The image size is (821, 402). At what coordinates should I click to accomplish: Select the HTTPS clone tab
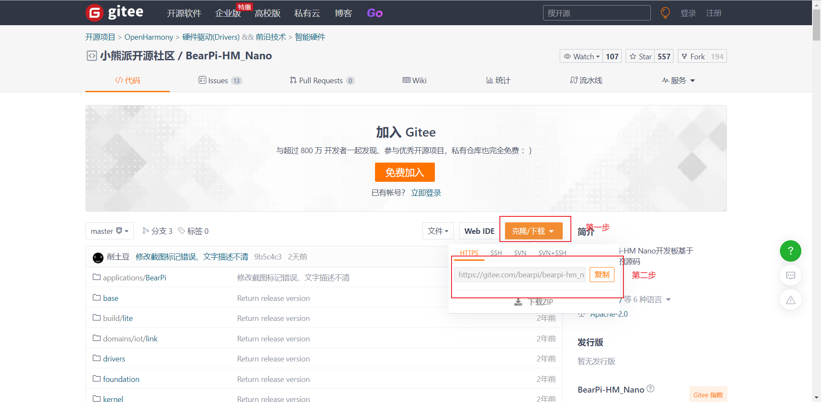pyautogui.click(x=469, y=253)
